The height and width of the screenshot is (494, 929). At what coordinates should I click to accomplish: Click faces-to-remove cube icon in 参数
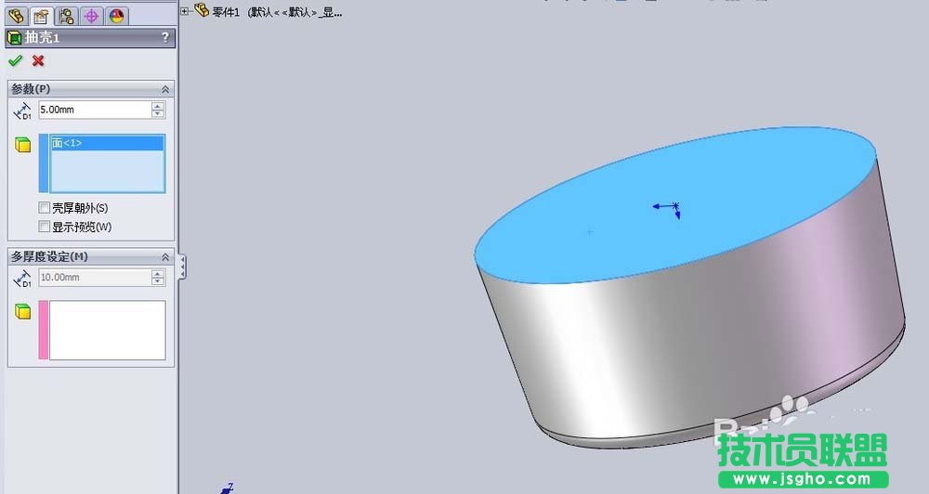(22, 145)
